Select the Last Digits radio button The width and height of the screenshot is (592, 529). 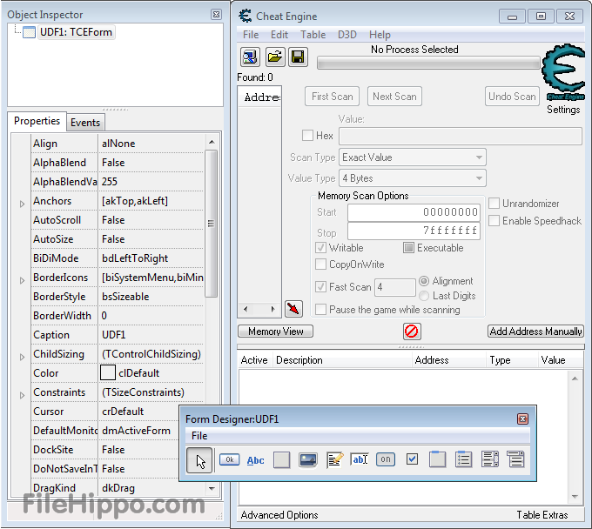[x=424, y=296]
